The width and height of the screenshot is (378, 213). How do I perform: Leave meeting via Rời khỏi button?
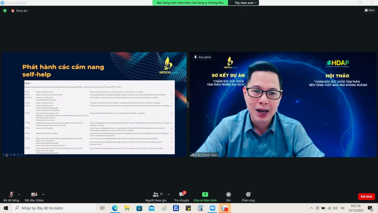click(x=366, y=197)
